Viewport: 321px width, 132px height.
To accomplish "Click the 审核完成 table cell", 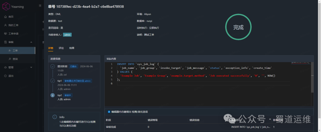I will [111, 127].
